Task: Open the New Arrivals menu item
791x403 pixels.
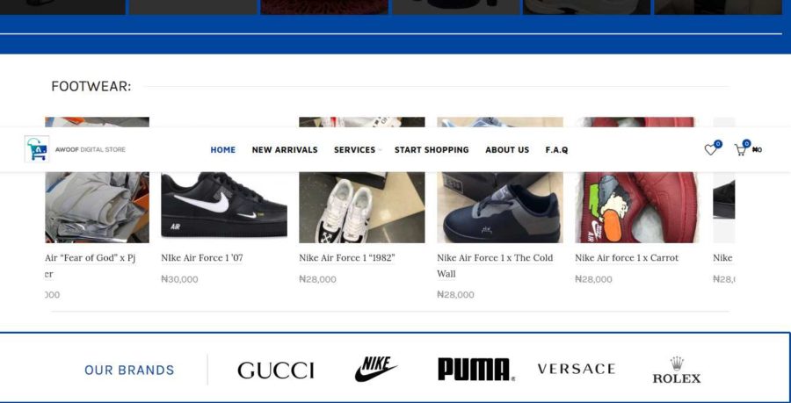Action: tap(285, 149)
